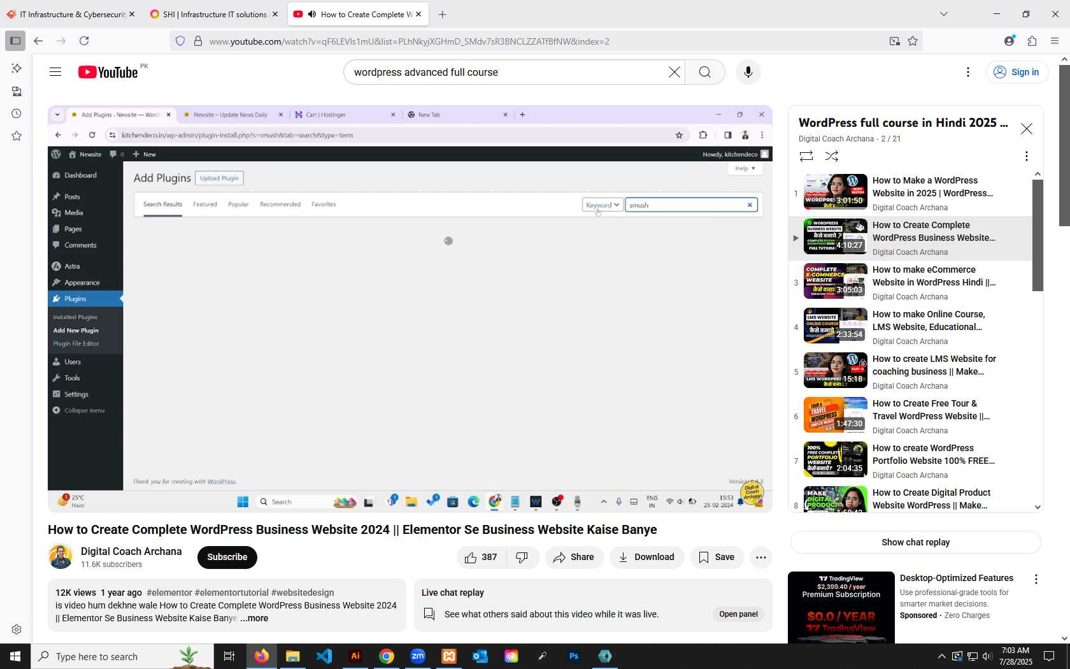Screen dimensions: 1070x669
Task: Close the WordPress full course playlist panel
Action: pyautogui.click(x=1026, y=129)
